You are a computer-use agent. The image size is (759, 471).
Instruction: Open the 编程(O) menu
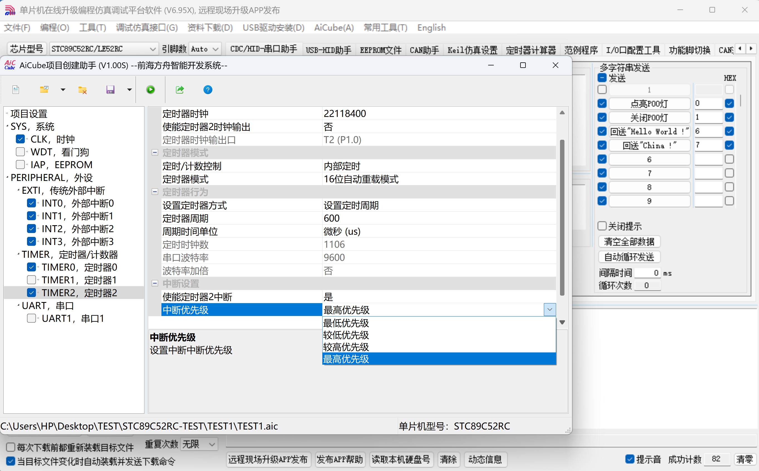55,28
